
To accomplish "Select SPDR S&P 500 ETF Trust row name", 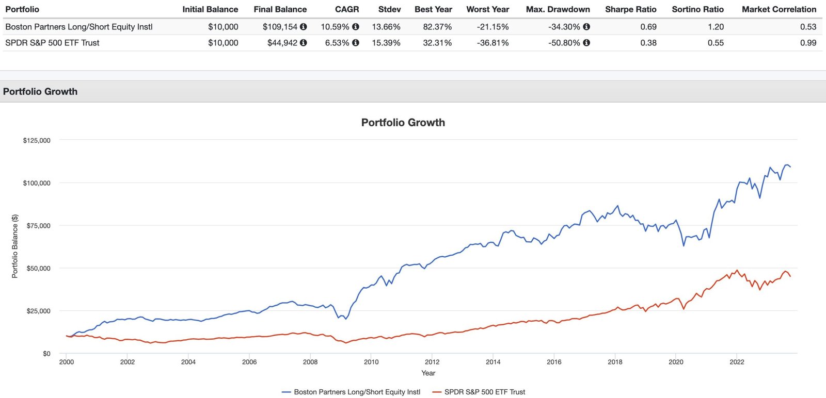I will click(52, 43).
